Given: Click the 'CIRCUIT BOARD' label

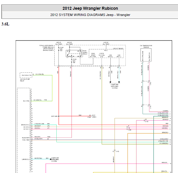Looking at the screenshot, I should 118,48.
